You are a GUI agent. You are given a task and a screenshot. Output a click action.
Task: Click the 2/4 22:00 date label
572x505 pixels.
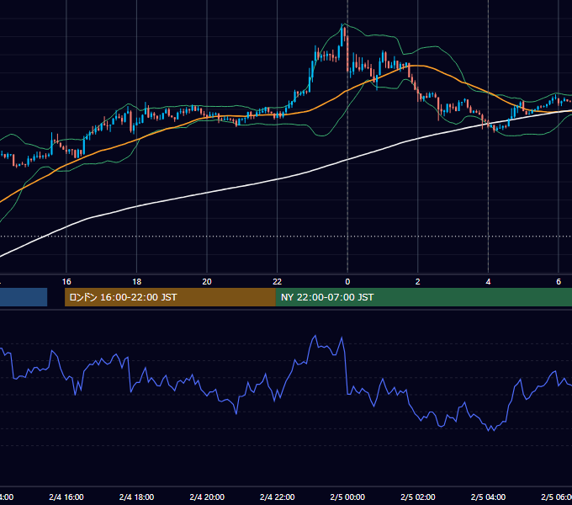pos(278,497)
